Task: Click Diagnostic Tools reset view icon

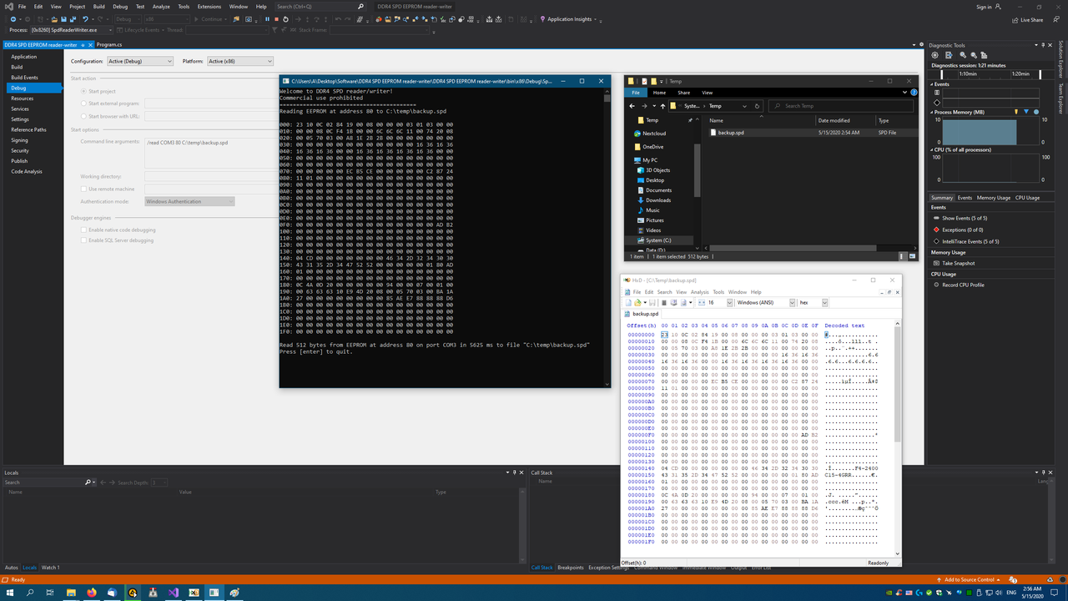Action: point(984,55)
